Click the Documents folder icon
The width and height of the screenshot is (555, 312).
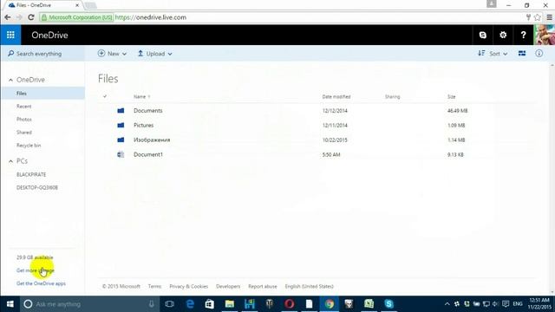point(121,111)
